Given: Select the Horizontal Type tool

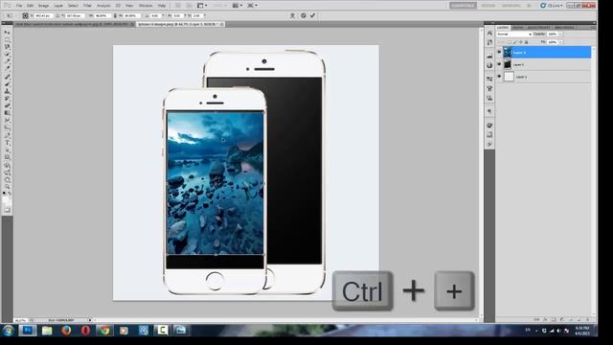Looking at the screenshot, I should point(7,142).
